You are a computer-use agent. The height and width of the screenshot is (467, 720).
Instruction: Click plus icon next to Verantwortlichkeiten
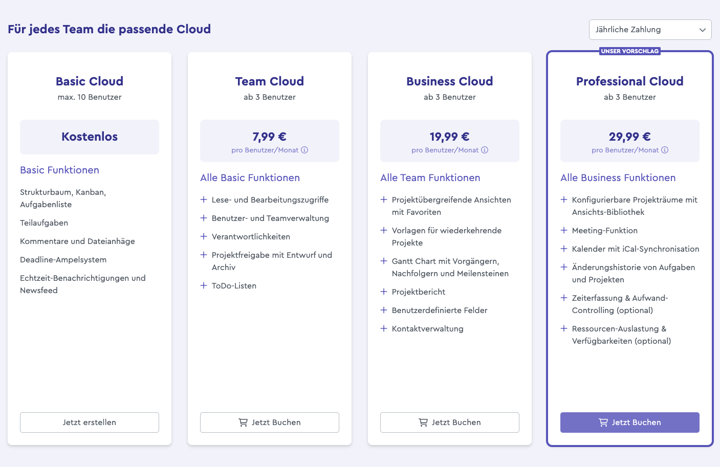click(x=204, y=236)
